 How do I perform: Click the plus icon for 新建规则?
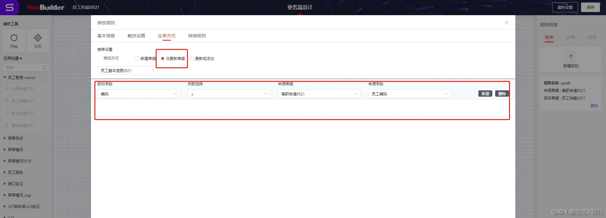[x=571, y=56]
